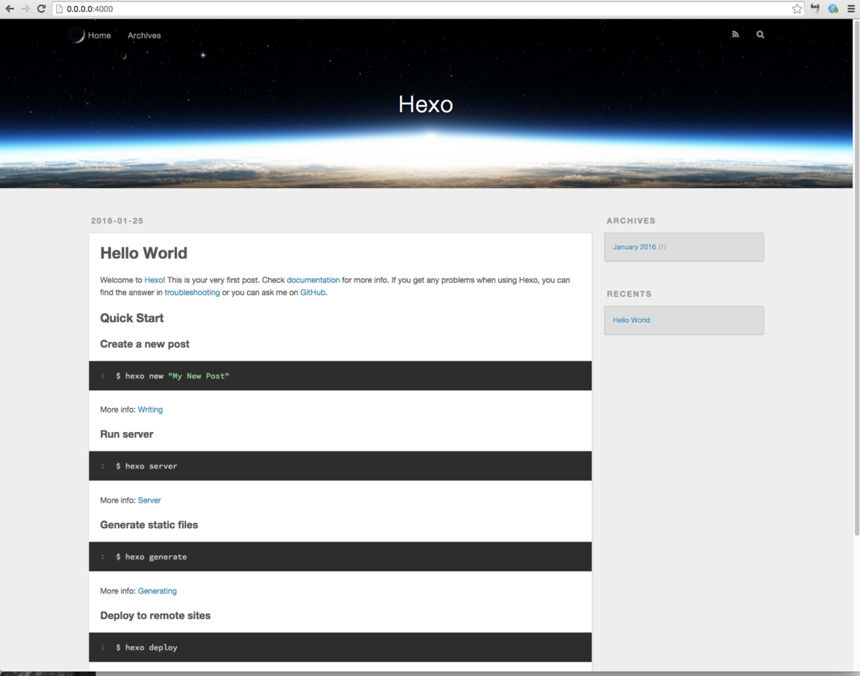Screen dimensions: 860x676
Task: Click the 'Generate static files' heading
Action: click(x=149, y=525)
